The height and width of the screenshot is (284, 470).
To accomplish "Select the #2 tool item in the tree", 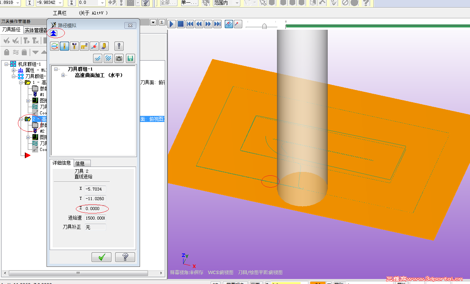I will point(39,131).
